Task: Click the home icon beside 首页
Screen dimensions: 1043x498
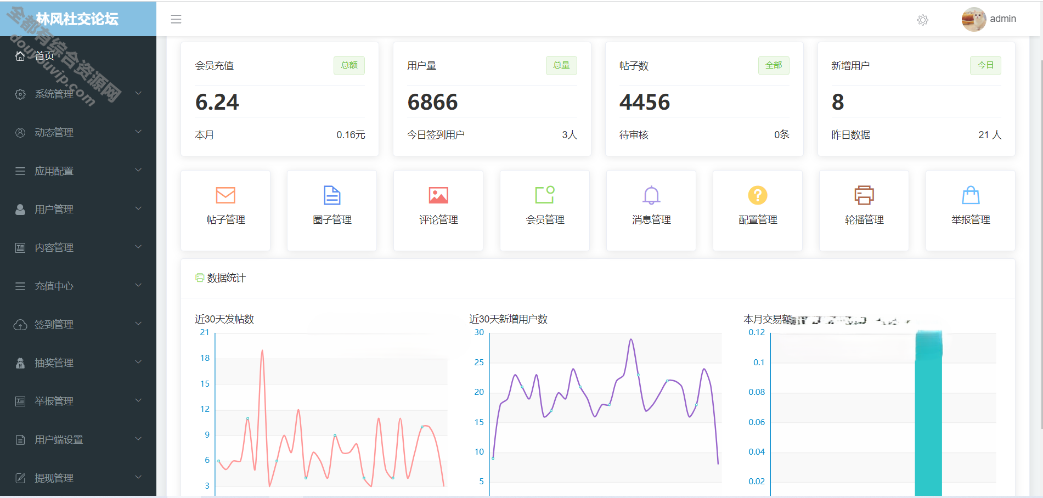Action: coord(20,56)
